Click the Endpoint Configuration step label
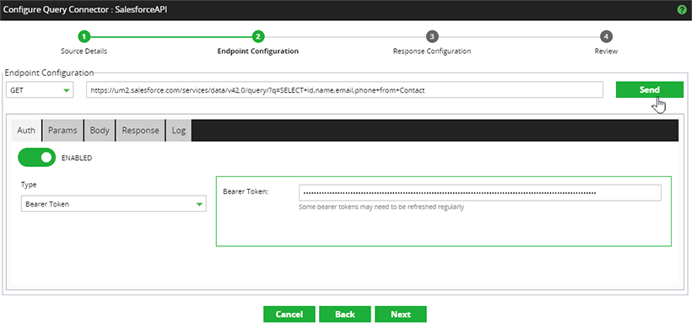This screenshot has height=334, width=692. 257,51
